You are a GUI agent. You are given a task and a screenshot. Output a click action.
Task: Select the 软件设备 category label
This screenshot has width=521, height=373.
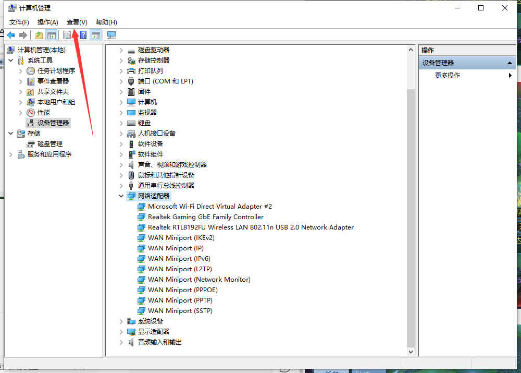click(151, 144)
